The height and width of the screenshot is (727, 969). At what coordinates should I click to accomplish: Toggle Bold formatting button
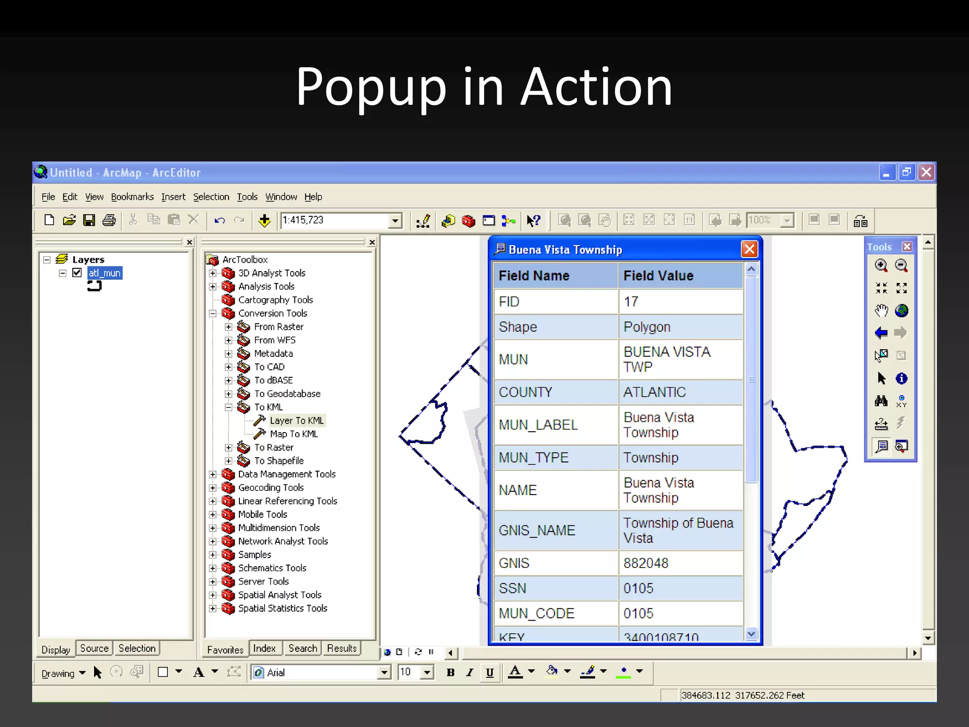click(x=450, y=673)
